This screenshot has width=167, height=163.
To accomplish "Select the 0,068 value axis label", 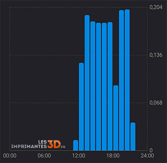I will click(156, 103).
